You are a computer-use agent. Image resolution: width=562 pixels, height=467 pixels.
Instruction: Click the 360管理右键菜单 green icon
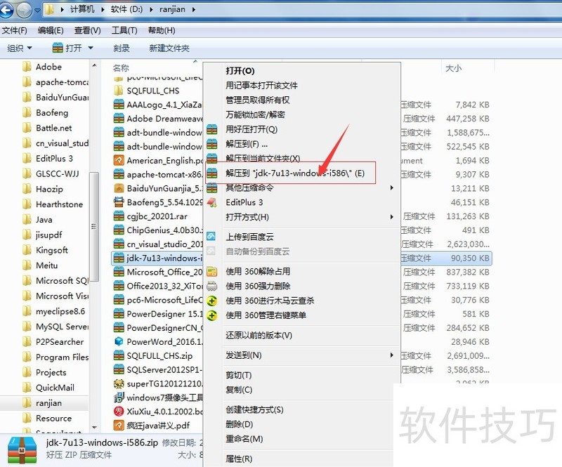[212, 315]
